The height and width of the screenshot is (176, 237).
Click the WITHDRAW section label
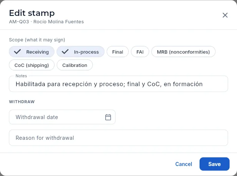tap(22, 102)
